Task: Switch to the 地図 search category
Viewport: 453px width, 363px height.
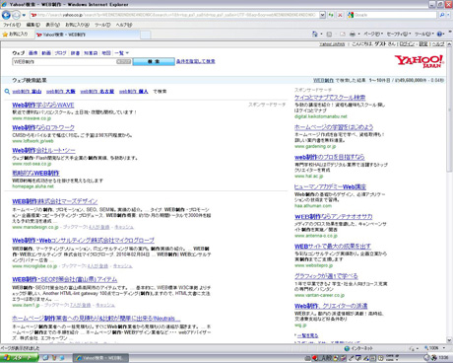Action: pos(106,53)
